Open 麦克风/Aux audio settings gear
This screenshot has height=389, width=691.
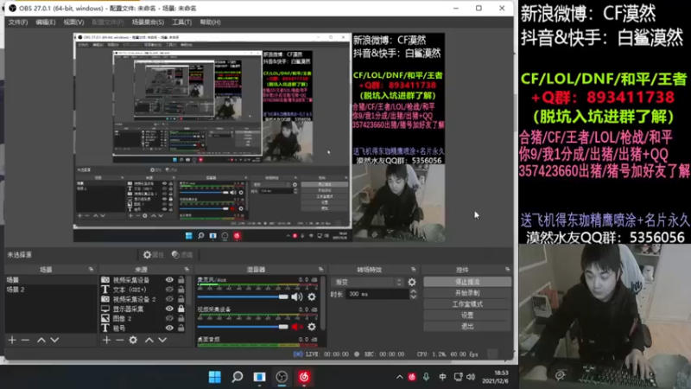[x=312, y=297]
